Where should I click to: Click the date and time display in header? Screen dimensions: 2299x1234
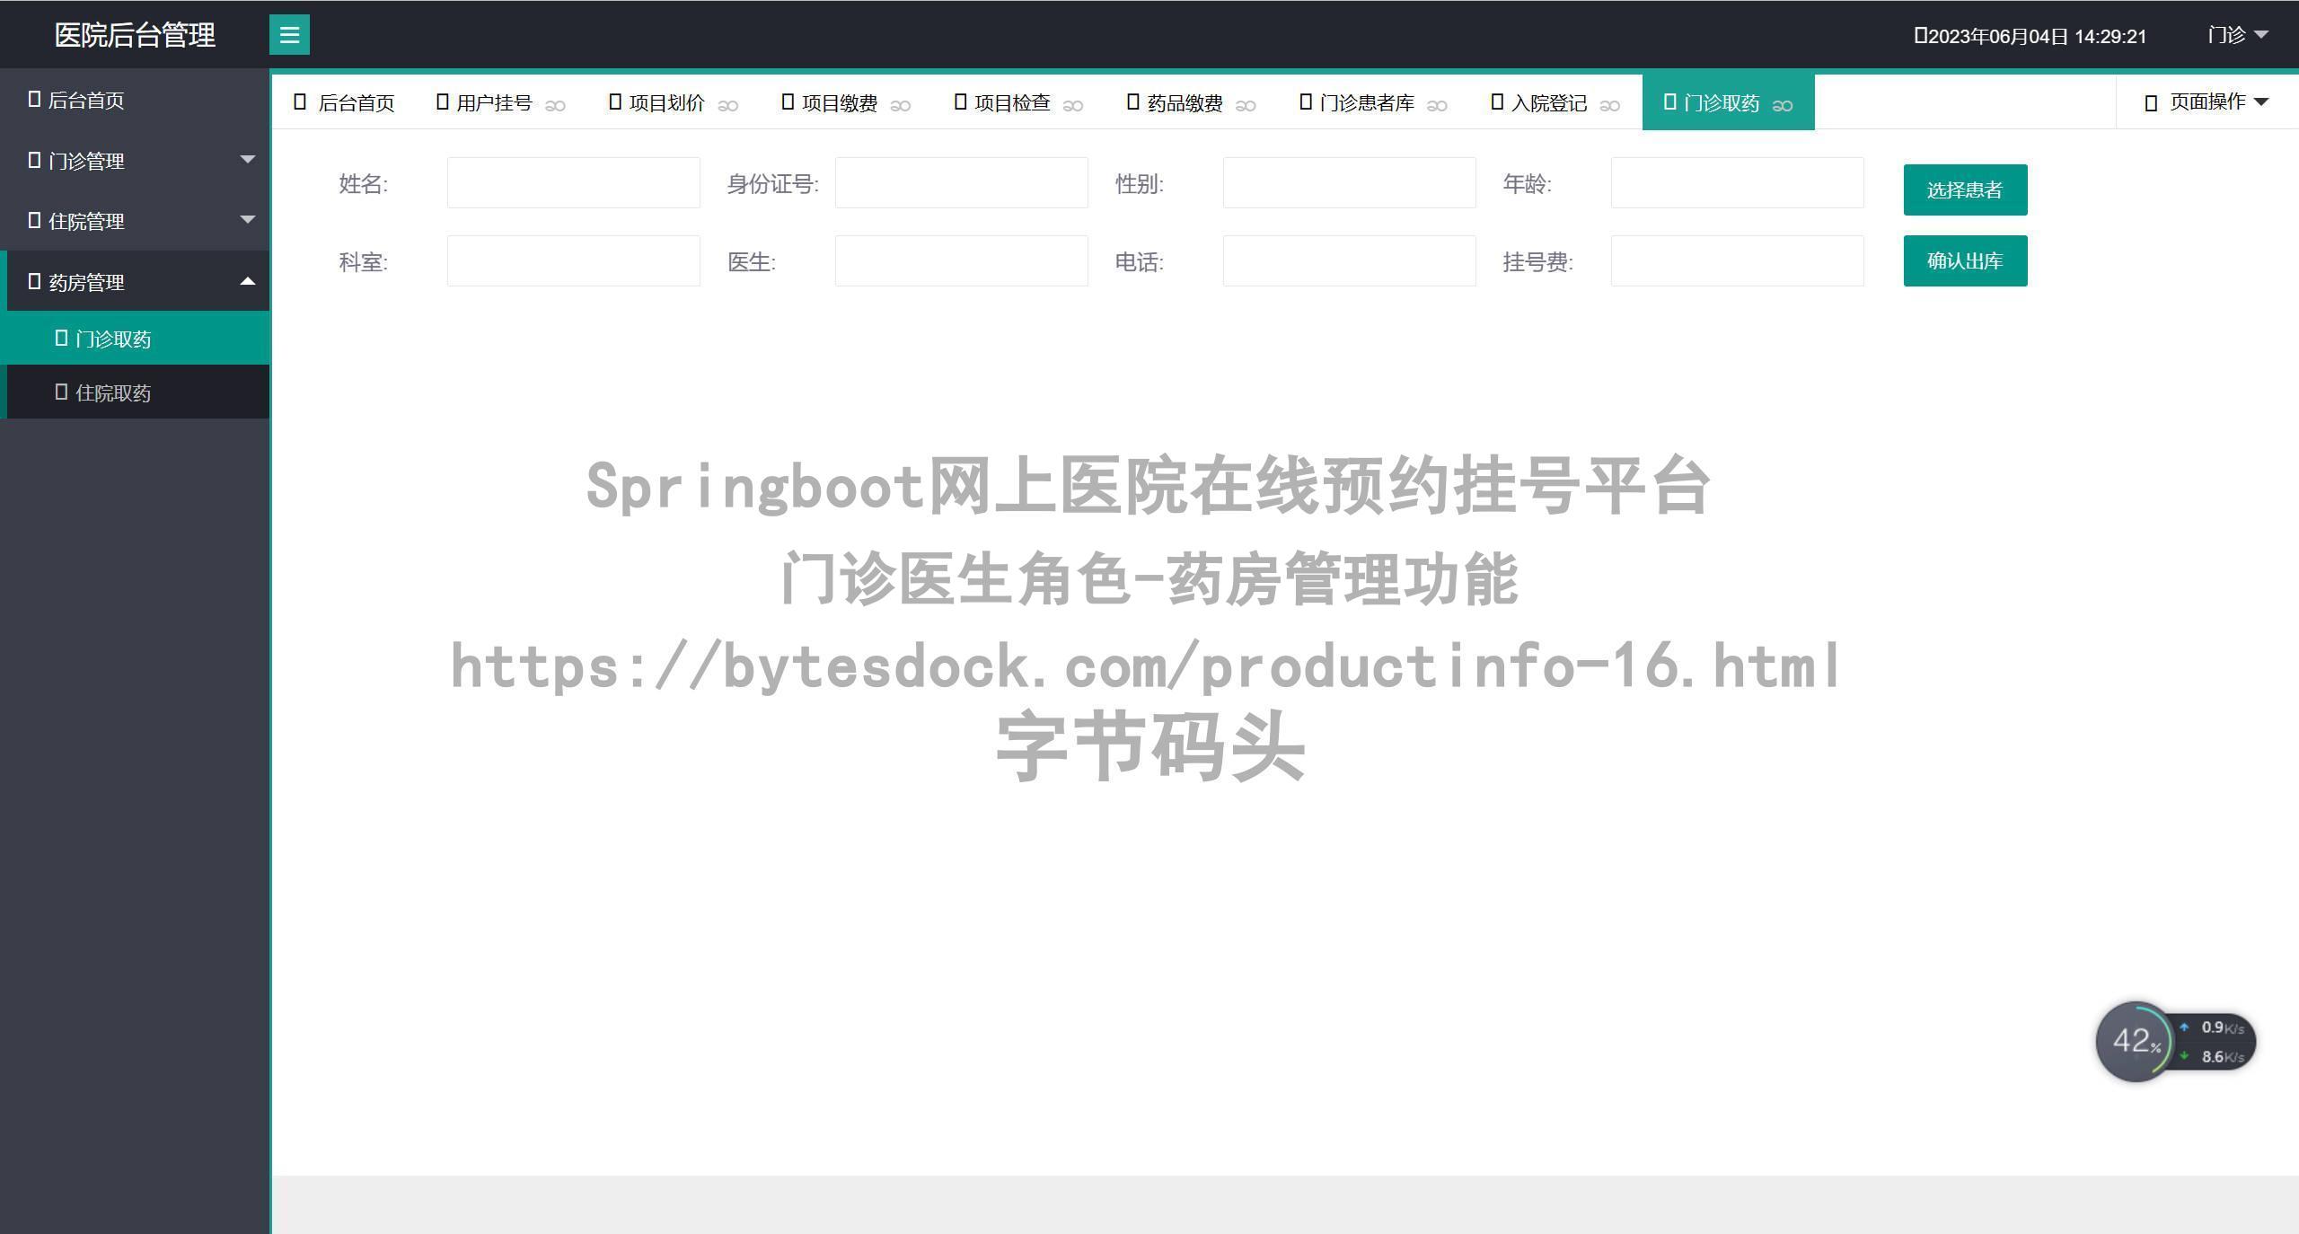tap(2030, 36)
